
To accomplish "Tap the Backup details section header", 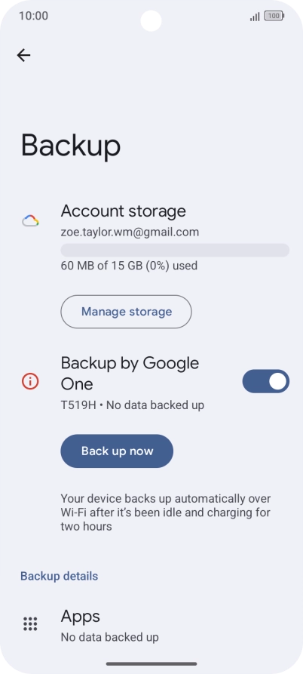I will 60,576.
